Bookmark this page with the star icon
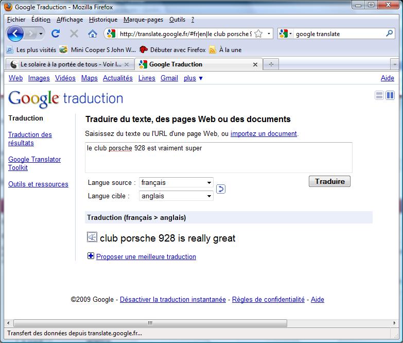The height and width of the screenshot is (343, 403). click(x=258, y=33)
